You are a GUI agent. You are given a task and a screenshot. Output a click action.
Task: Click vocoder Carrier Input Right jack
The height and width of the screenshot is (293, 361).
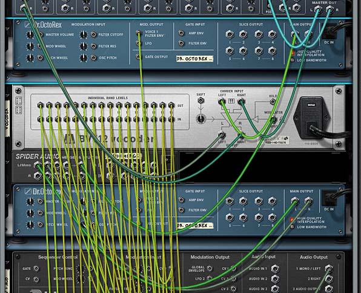coord(240,101)
